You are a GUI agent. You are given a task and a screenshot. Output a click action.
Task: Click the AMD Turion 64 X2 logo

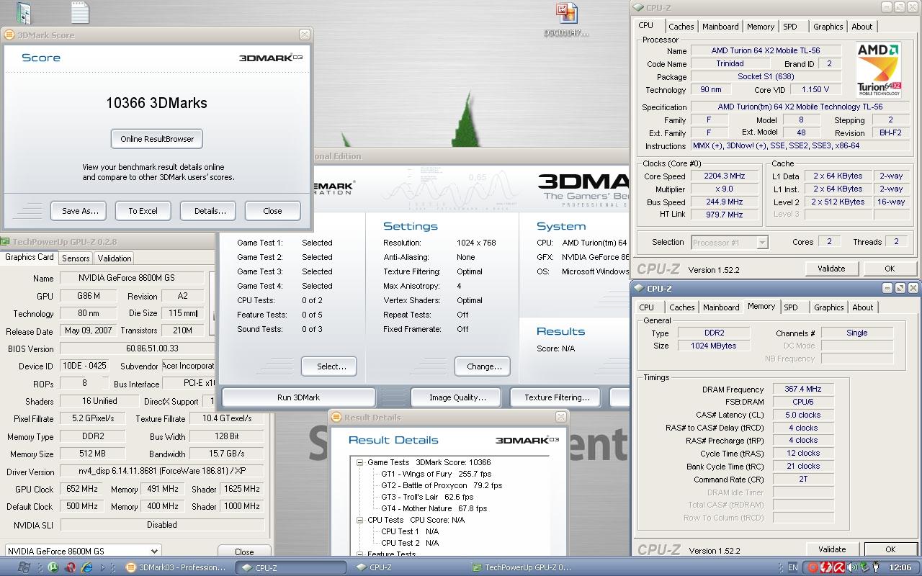(879, 70)
